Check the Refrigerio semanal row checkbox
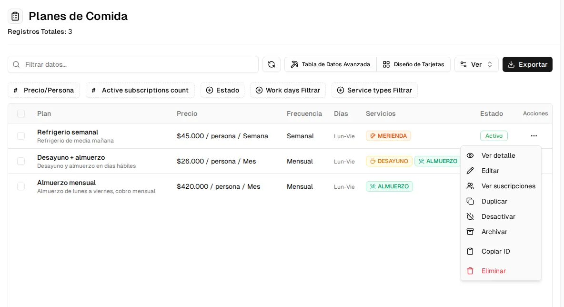The width and height of the screenshot is (564, 307). tap(21, 136)
